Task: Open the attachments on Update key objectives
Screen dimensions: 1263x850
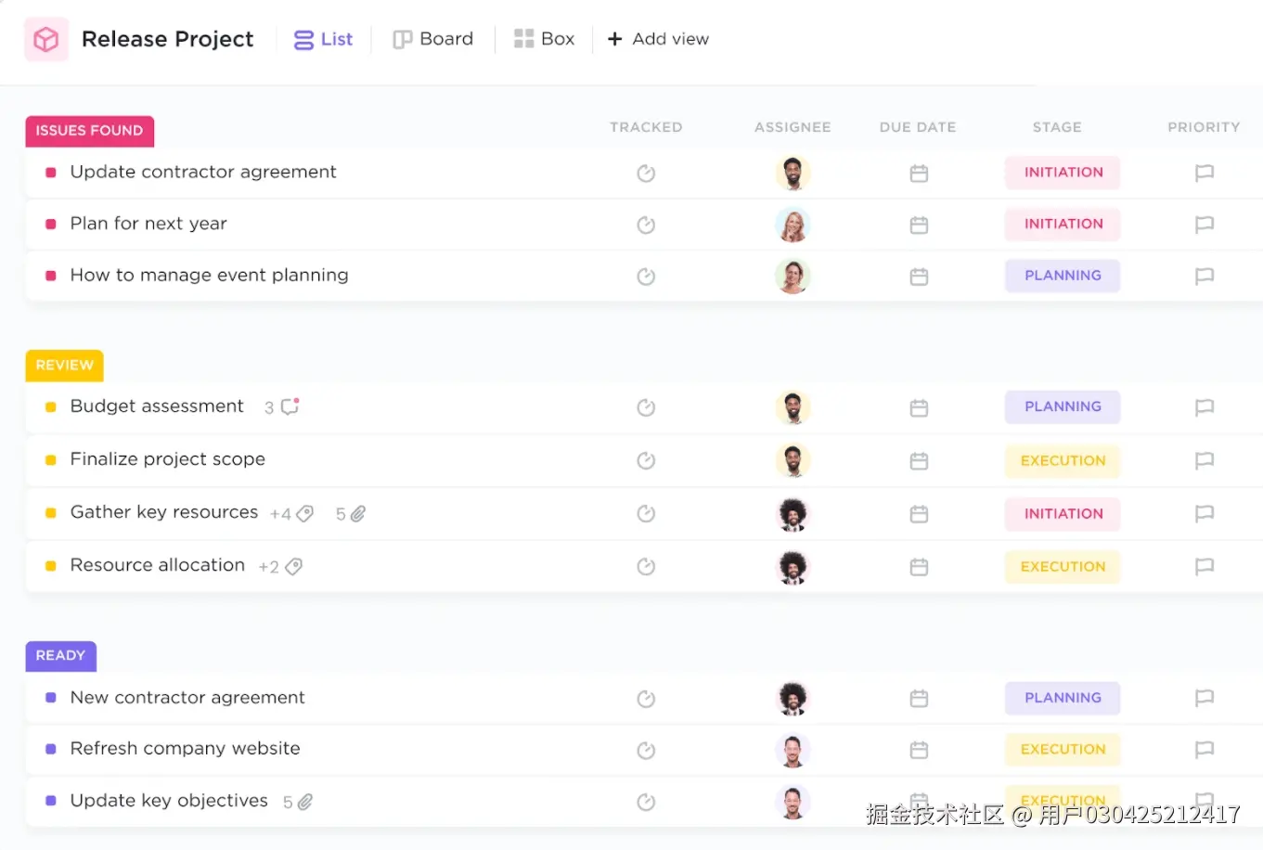Action: pos(306,801)
